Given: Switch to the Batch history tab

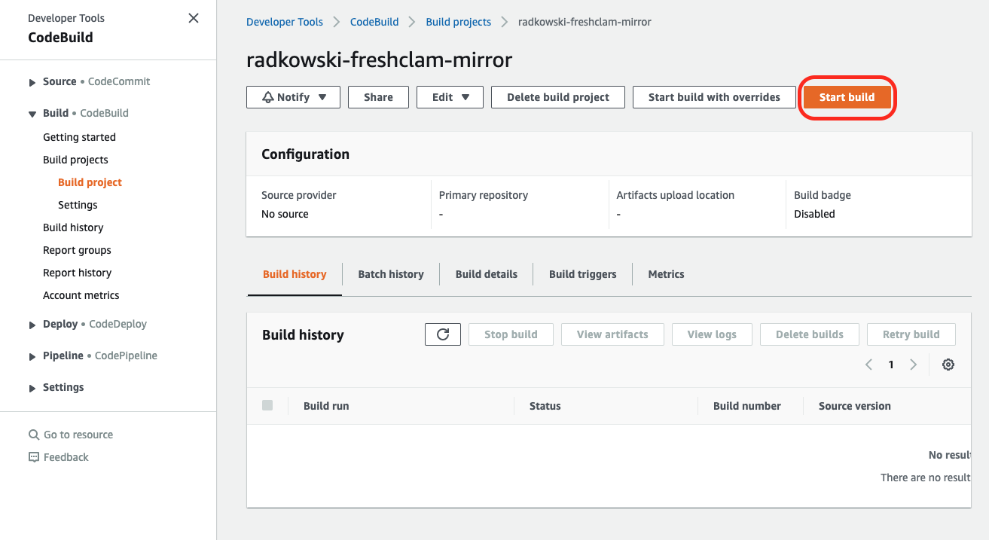Looking at the screenshot, I should click(391, 274).
